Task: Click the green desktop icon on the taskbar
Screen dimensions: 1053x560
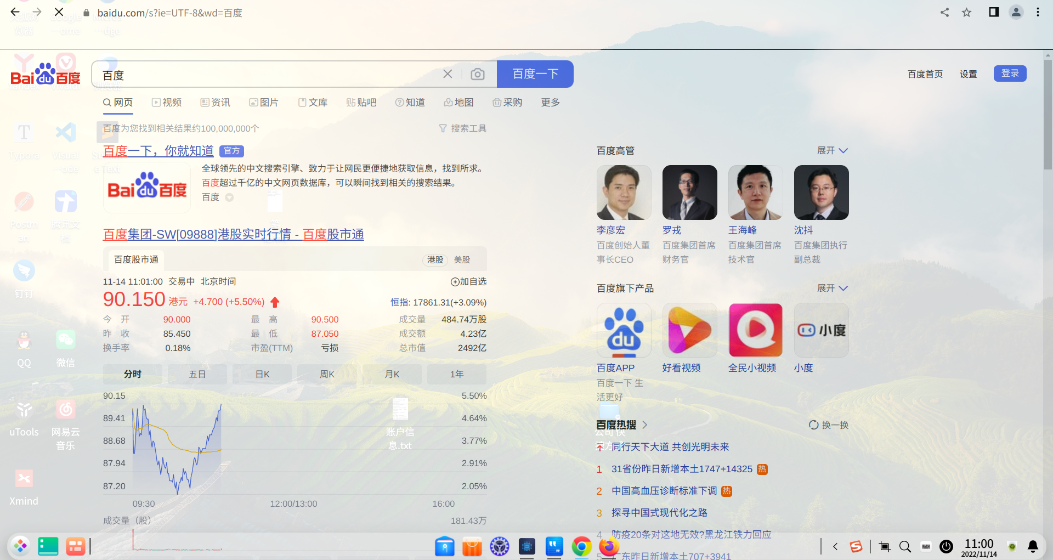Action: tap(48, 546)
